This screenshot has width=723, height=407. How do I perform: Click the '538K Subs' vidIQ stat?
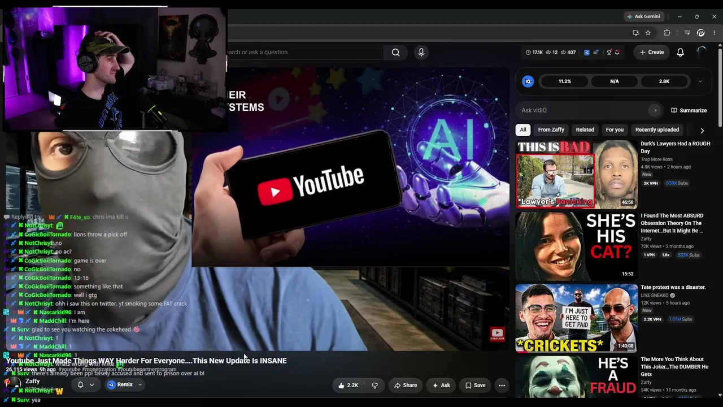click(677, 183)
